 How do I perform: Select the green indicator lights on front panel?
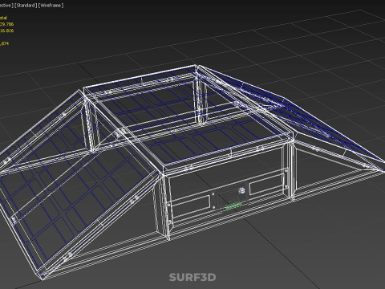233,206
